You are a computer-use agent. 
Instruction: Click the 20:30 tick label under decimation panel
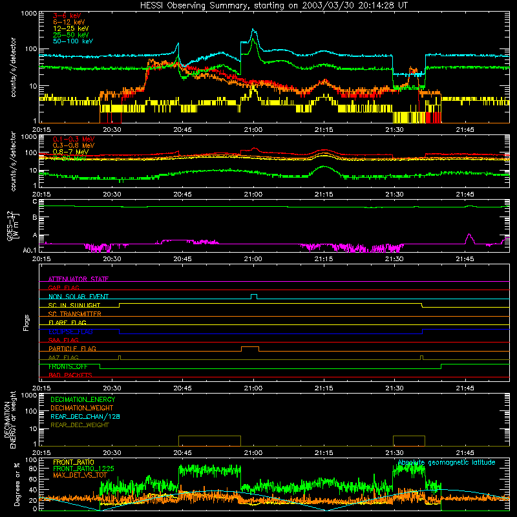coord(112,453)
